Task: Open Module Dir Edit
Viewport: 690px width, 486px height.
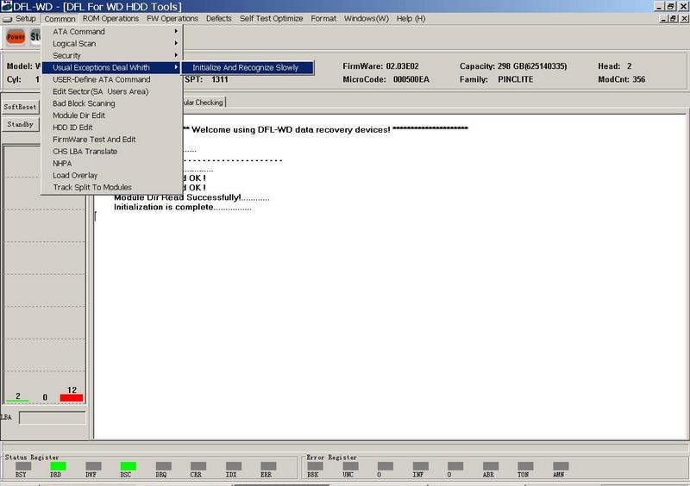Action: (112, 115)
